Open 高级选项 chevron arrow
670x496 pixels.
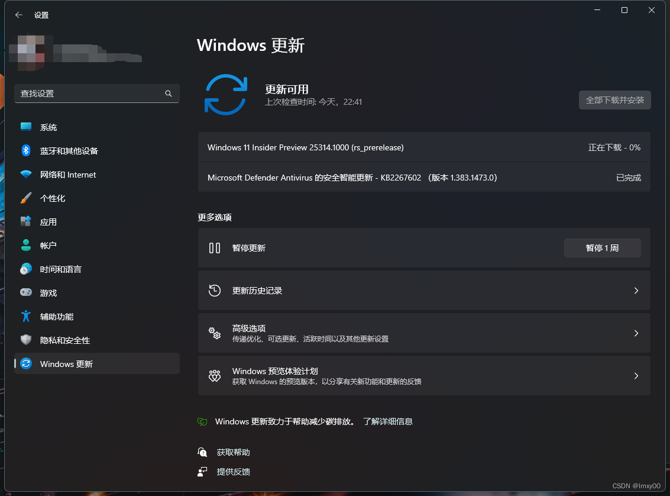click(x=636, y=333)
